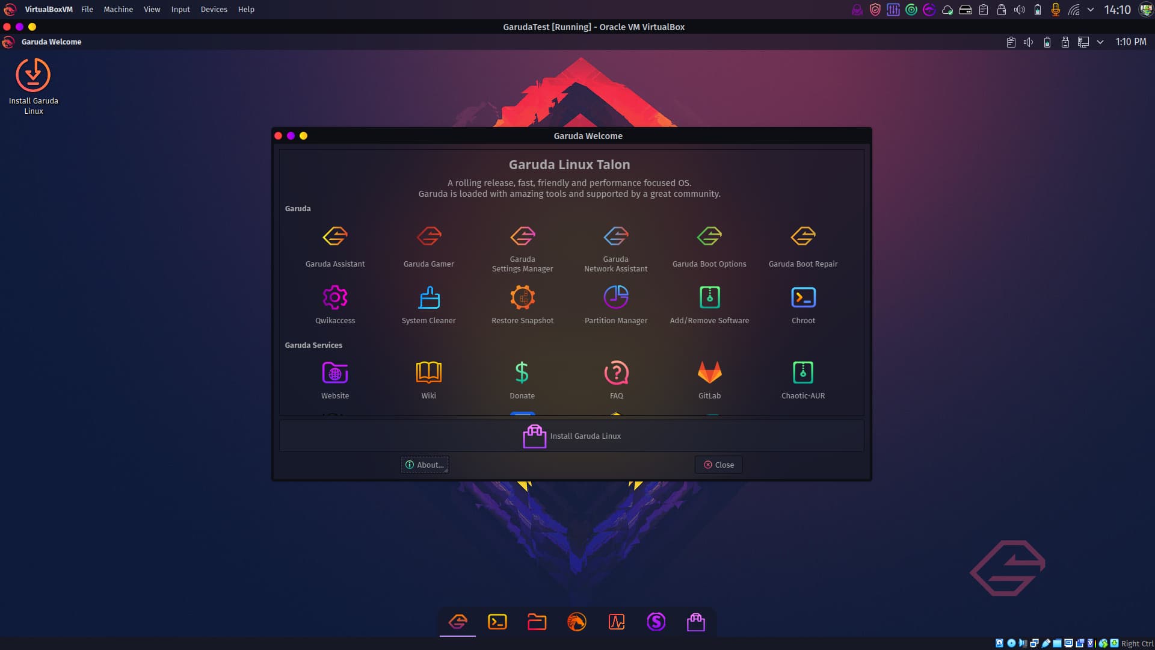This screenshot has width=1155, height=650.
Task: Click guest panel network display tray icon
Action: pyautogui.click(x=1083, y=42)
